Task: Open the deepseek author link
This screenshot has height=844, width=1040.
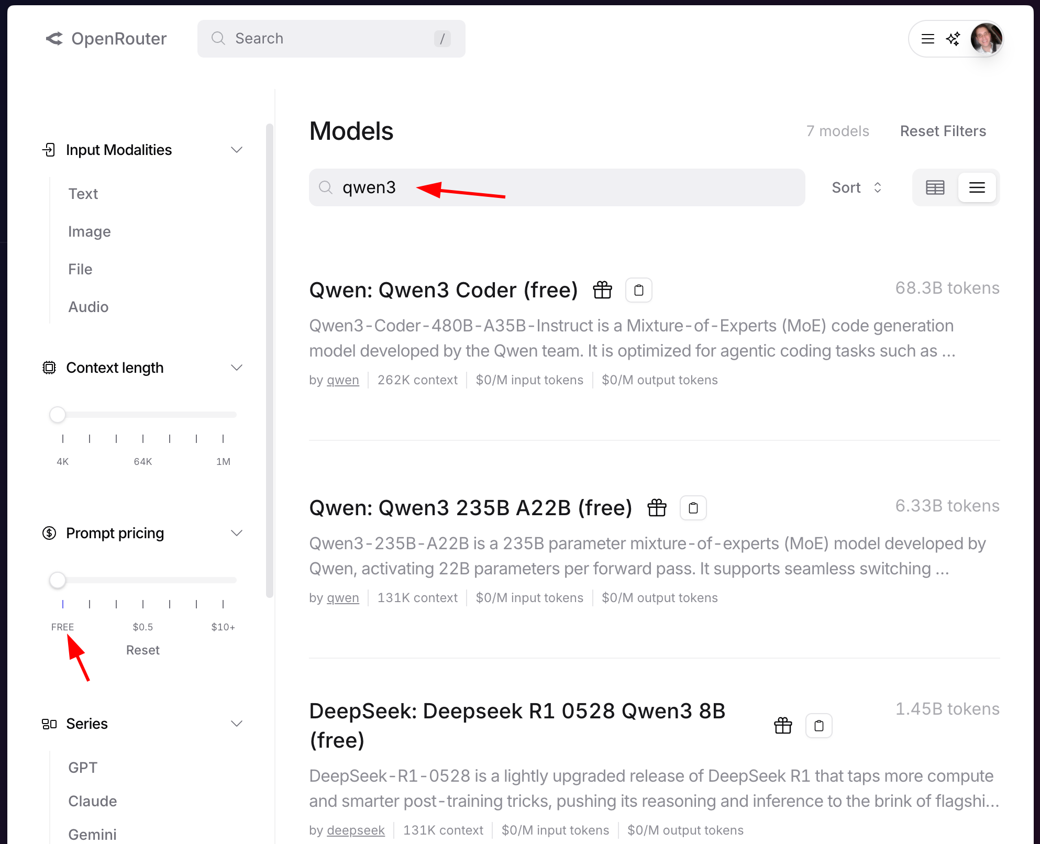Action: click(356, 830)
